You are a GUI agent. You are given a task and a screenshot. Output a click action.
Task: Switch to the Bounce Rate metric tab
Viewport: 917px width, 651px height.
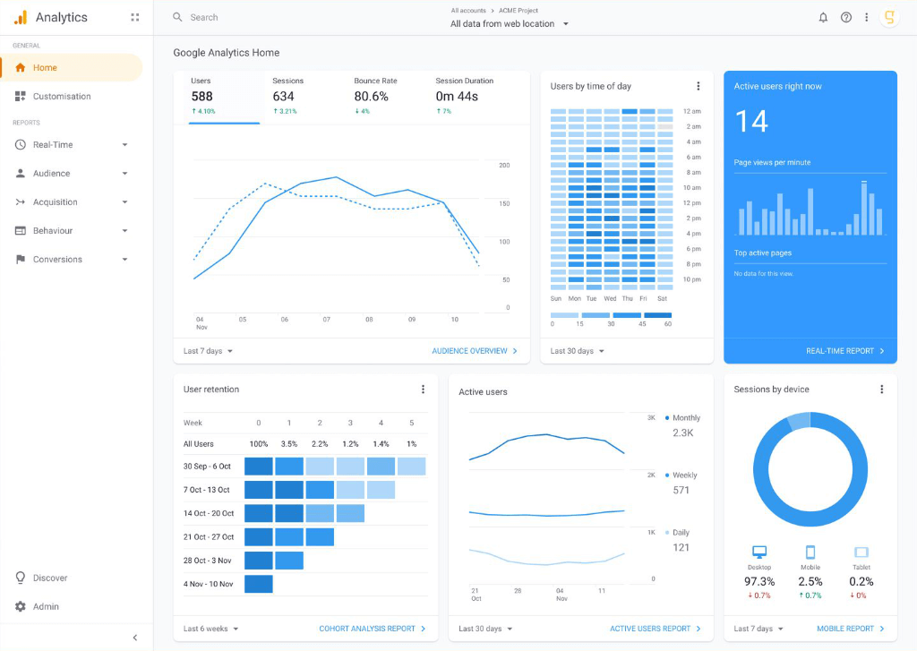375,95
